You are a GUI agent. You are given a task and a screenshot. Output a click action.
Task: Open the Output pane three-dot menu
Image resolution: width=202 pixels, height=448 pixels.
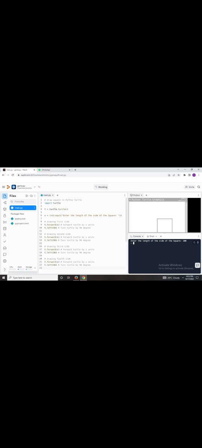198,195
